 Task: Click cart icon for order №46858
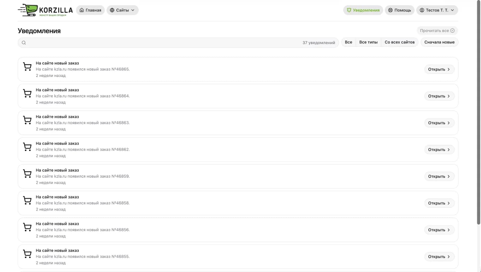[x=27, y=200]
